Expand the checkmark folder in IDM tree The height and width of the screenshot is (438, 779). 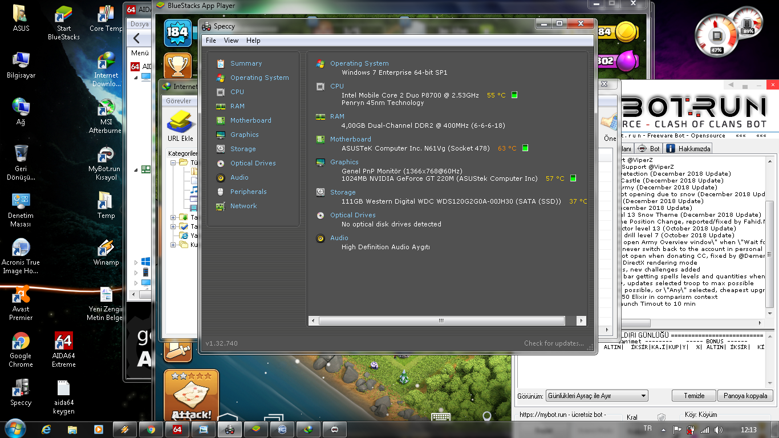tap(173, 226)
